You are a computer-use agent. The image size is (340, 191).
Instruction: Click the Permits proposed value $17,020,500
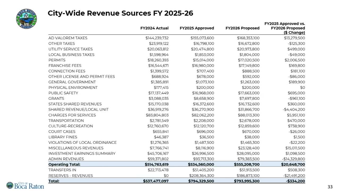pos(249,60)
